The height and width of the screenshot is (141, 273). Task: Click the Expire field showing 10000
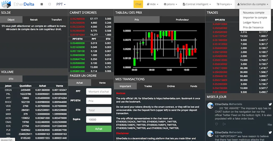[x=99, y=119]
